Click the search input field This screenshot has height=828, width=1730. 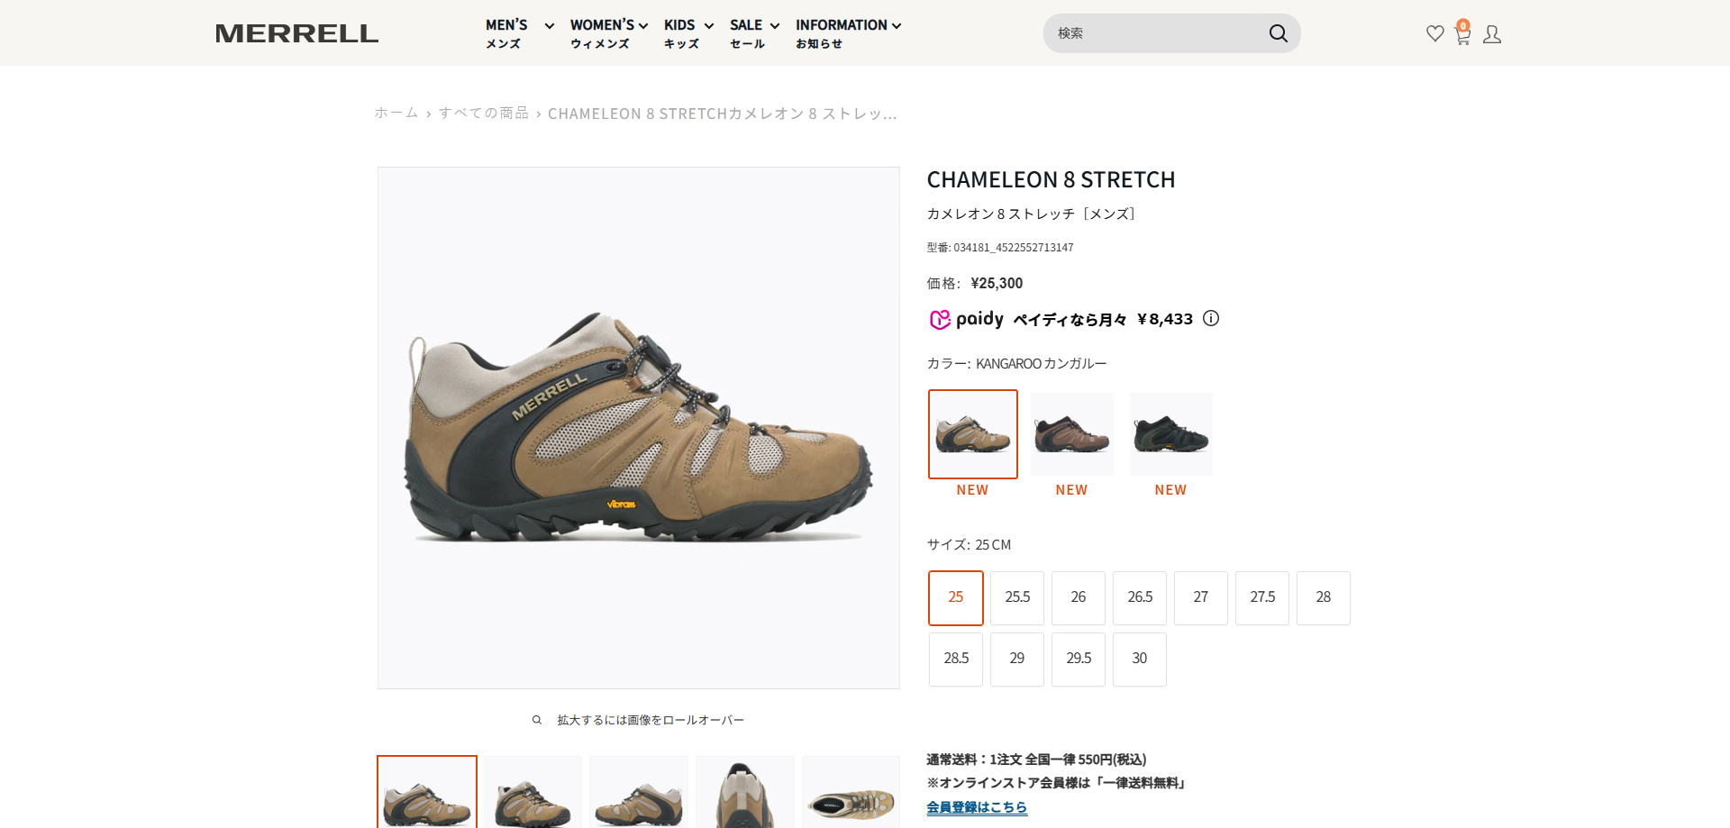pyautogui.click(x=1153, y=33)
